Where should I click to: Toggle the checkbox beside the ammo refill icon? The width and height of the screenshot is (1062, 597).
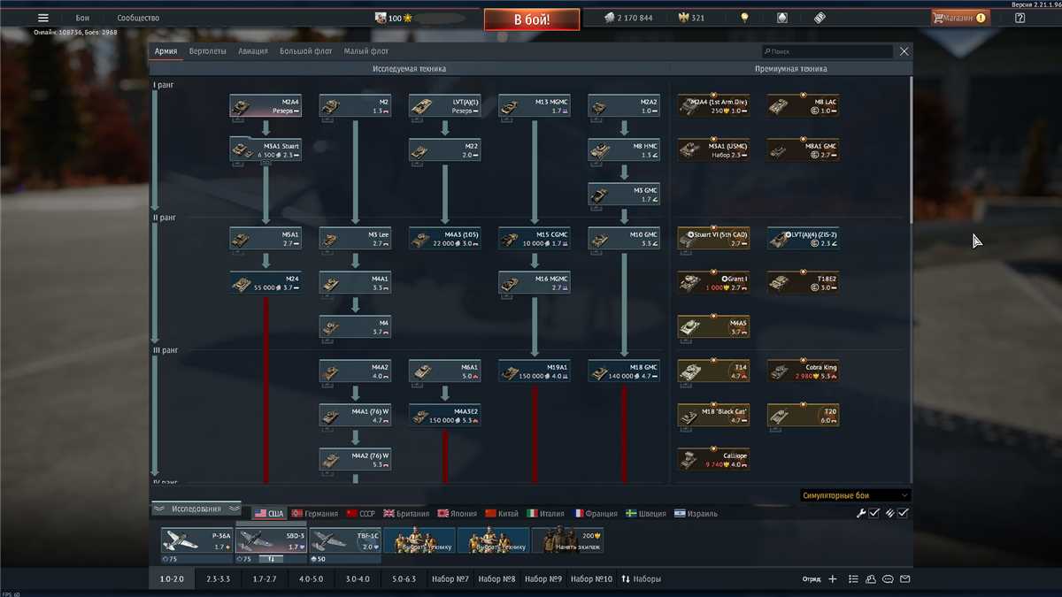tap(903, 513)
